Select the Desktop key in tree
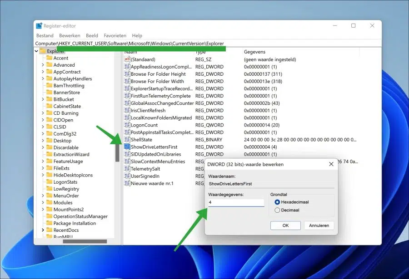409x279 pixels. pos(62,141)
